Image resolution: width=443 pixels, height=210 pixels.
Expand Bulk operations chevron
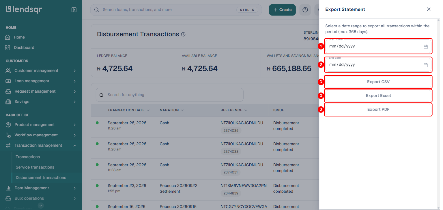click(x=75, y=198)
